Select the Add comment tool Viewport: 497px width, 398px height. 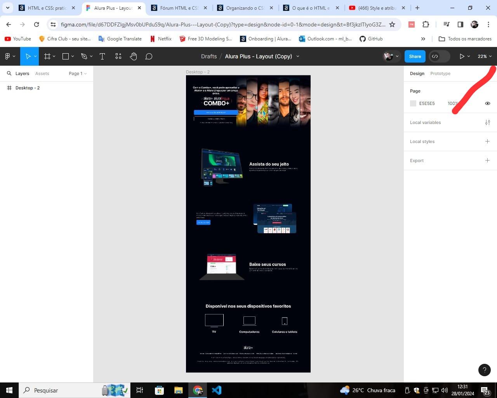149,56
